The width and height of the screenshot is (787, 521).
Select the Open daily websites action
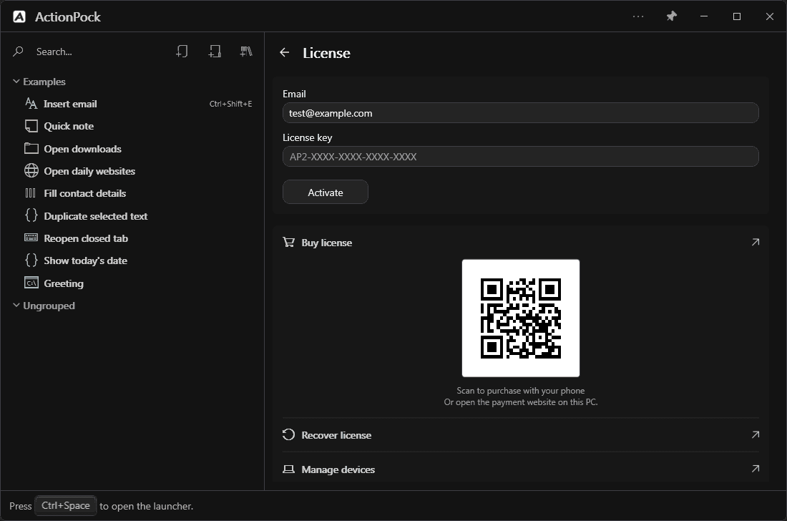(x=132, y=171)
